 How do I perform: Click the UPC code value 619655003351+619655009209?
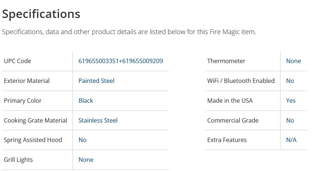tap(120, 61)
